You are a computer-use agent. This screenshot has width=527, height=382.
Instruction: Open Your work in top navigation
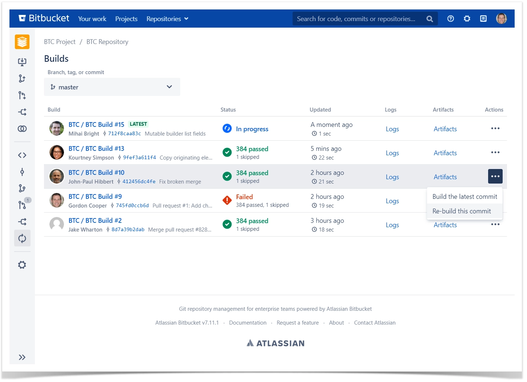(92, 19)
